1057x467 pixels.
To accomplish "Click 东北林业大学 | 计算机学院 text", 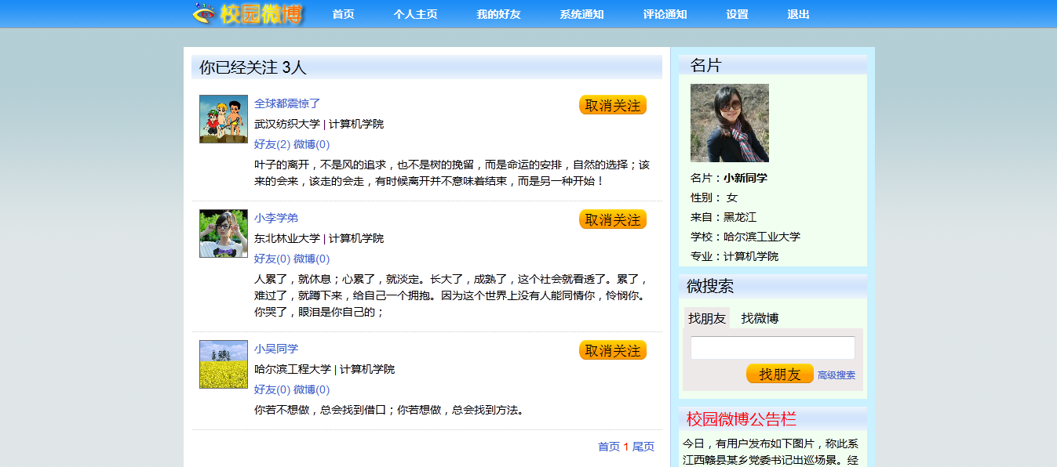I will pyautogui.click(x=319, y=238).
